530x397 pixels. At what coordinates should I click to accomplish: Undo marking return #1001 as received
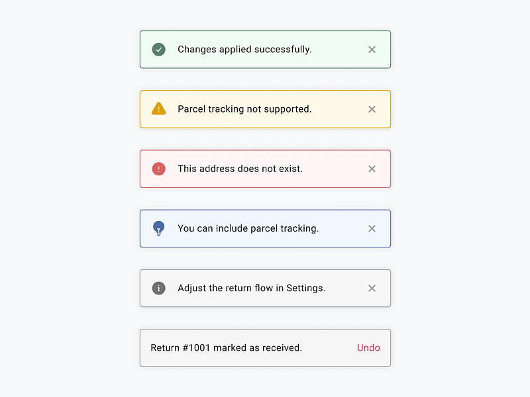click(368, 347)
